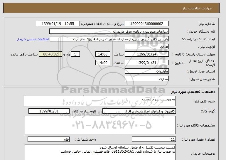Click the goods need date 1399/01/31 field

click(x=49, y=111)
